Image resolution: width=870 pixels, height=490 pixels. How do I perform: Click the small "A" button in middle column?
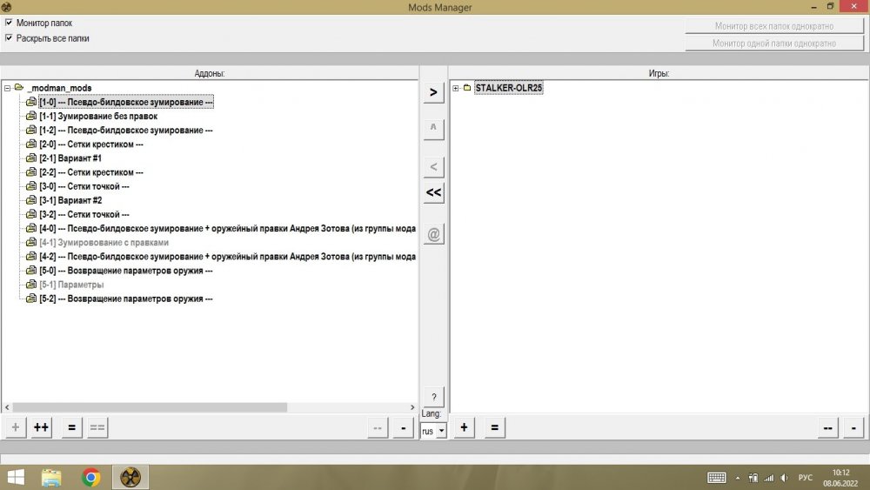(433, 128)
